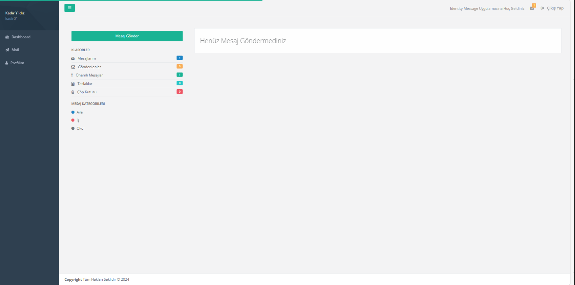Select the Okul message category
The image size is (575, 285).
pos(80,128)
